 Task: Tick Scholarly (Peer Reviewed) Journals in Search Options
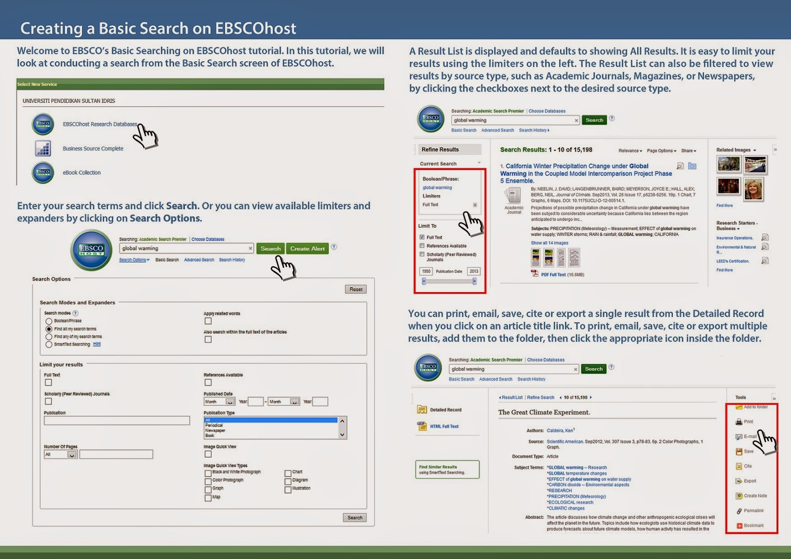coord(48,401)
